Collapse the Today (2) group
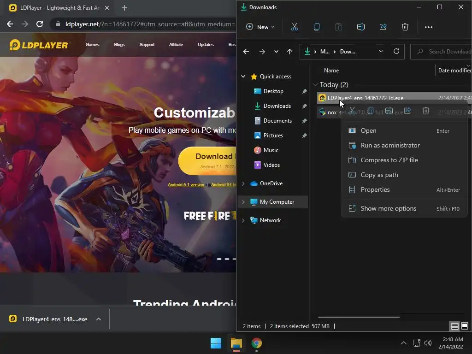The width and height of the screenshot is (472, 354). pos(315,85)
